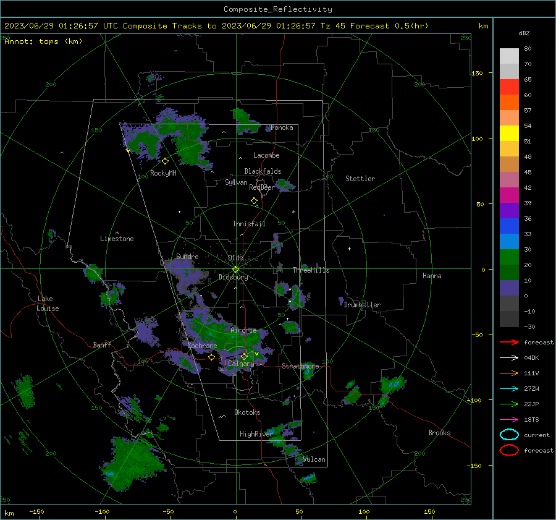Click the dBZ legend heading
This screenshot has height=520, width=556.
524,33
